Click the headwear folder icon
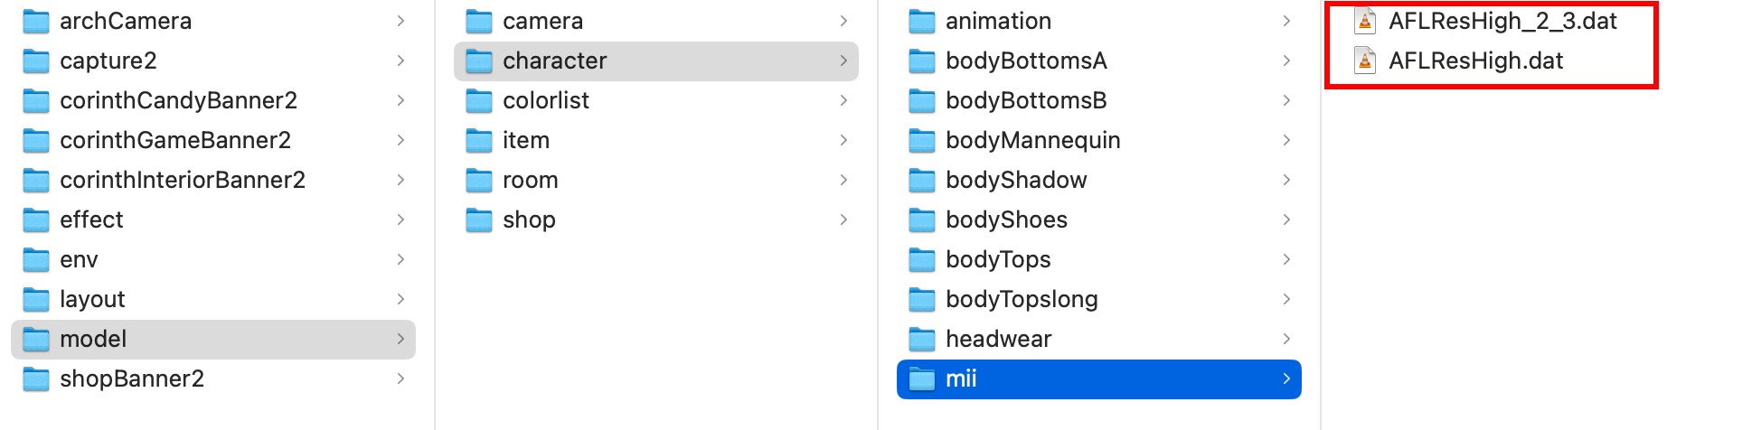Screen dimensions: 1761x430 921,340
